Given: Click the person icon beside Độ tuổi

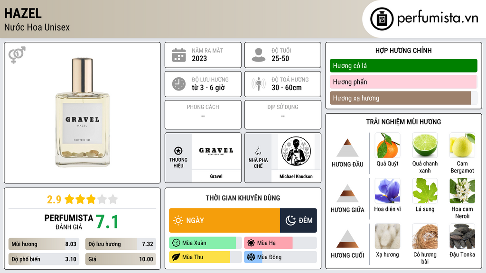Looking at the screenshot, I should tap(259, 55).
